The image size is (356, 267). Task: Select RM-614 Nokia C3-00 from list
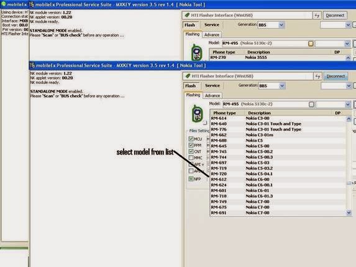point(278,119)
